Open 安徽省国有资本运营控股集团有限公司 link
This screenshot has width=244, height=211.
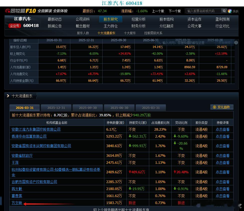pos(41,146)
